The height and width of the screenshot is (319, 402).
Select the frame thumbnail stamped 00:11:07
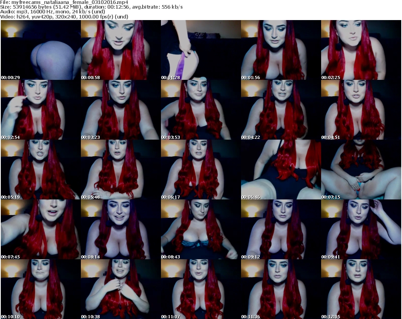tap(201, 289)
